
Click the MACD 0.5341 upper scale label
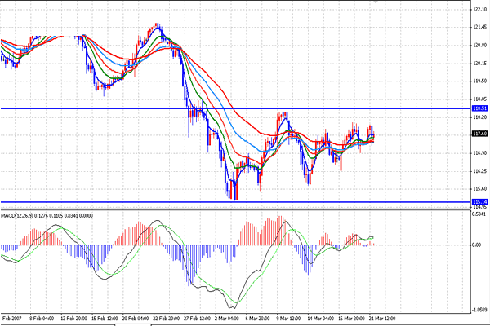[x=479, y=216]
